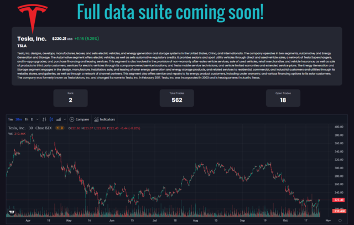
Task: Expand the chart style dropdown arrow
Action: tap(65, 119)
